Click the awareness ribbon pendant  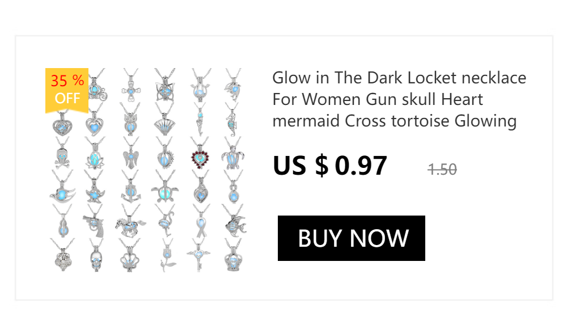tap(201, 221)
